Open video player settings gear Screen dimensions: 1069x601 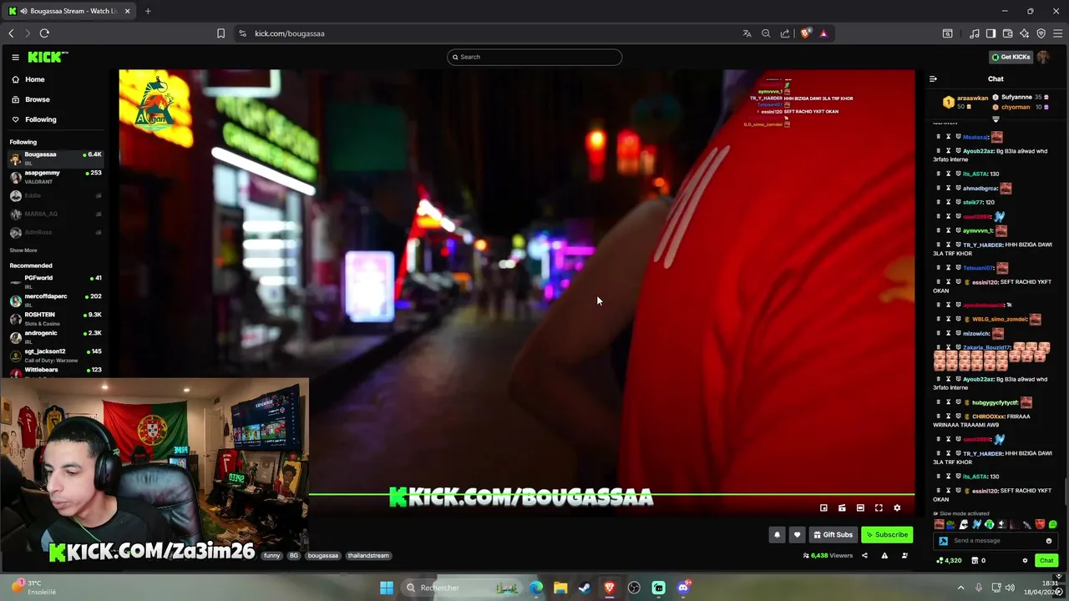pyautogui.click(x=897, y=508)
